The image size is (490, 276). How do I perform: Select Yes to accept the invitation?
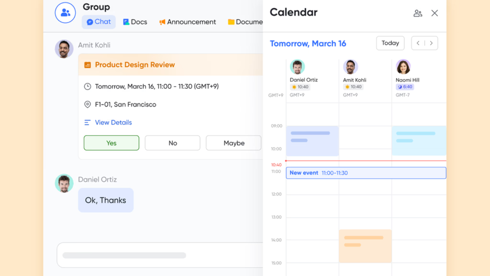(111, 143)
